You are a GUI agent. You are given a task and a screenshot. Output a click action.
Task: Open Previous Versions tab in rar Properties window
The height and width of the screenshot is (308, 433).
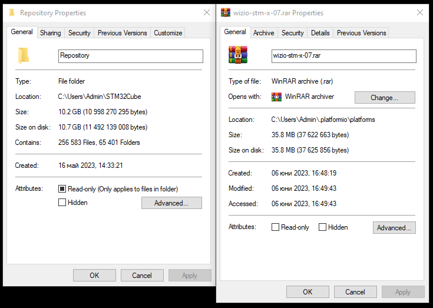click(x=361, y=33)
